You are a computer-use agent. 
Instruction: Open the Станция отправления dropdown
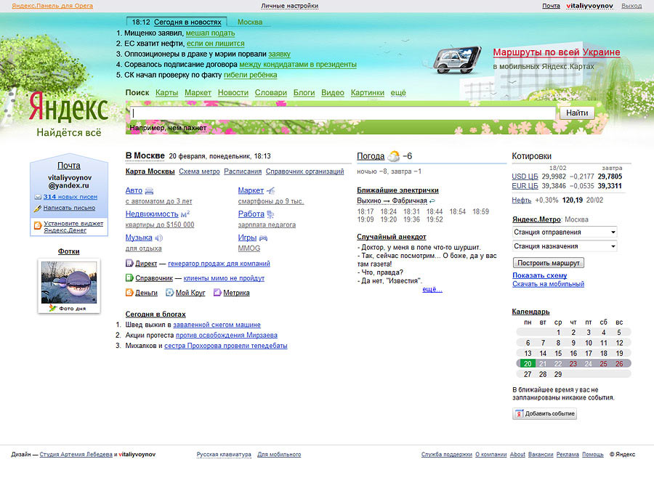(565, 232)
